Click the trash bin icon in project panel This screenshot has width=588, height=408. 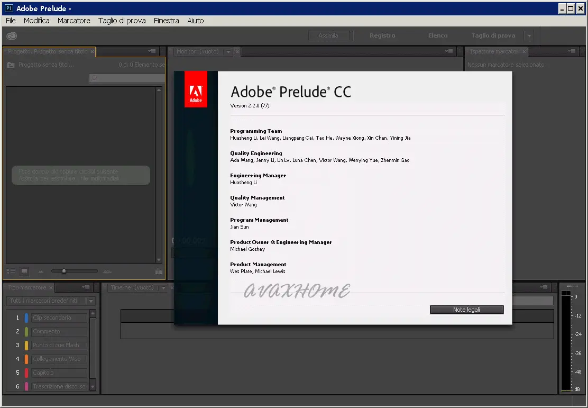(159, 271)
